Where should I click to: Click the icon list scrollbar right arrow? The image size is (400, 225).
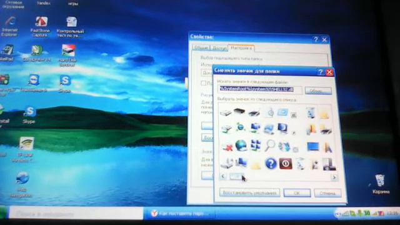[x=334, y=177]
